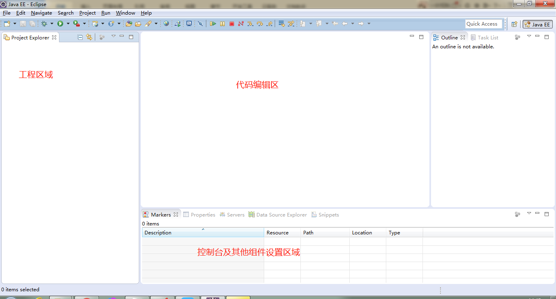Open the Window menu
The height and width of the screenshot is (299, 556).
click(x=125, y=13)
